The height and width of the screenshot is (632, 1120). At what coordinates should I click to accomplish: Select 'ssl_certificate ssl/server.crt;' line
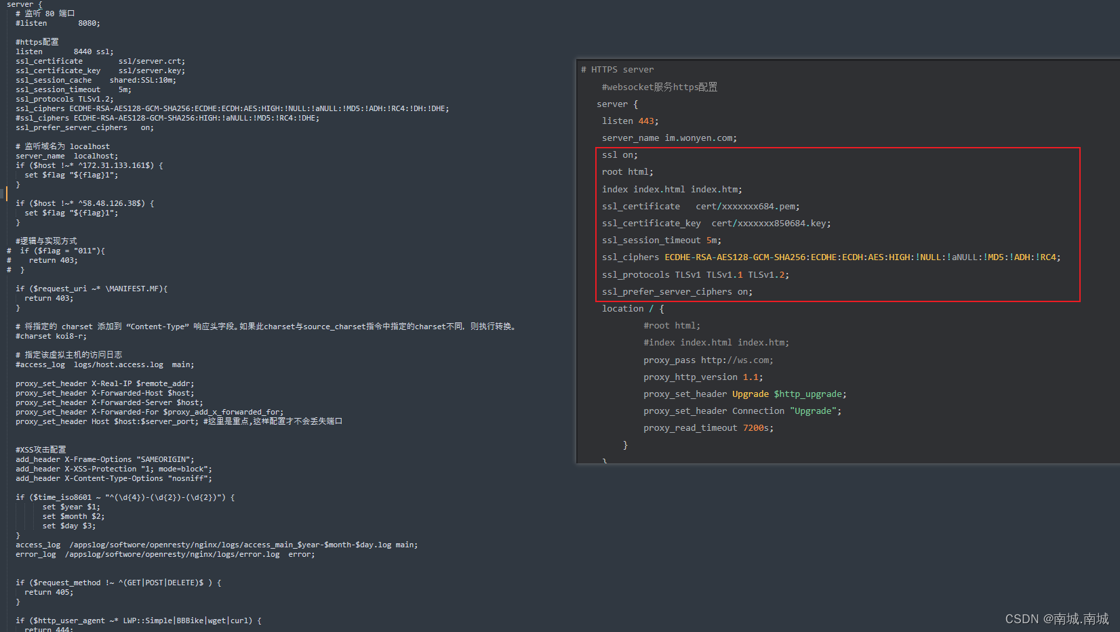click(100, 61)
